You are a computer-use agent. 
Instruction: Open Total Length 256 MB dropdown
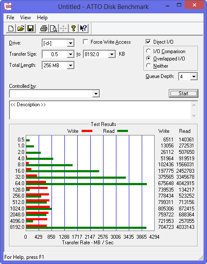tap(70, 65)
